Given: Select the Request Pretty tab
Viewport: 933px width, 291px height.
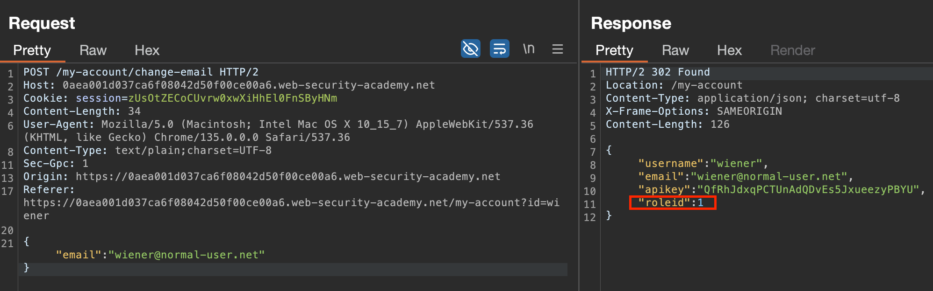Looking at the screenshot, I should point(32,50).
